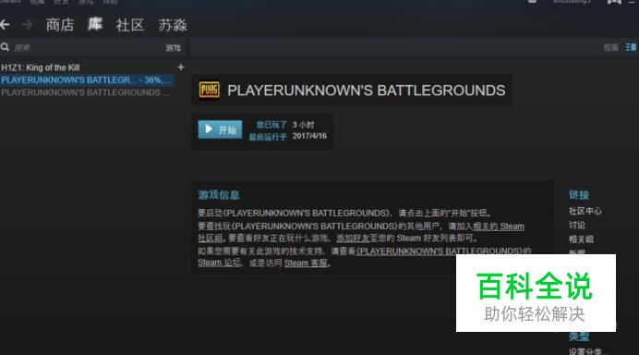Open the Big Picture controller icon
The width and height of the screenshot is (639, 355).
coord(614,2)
